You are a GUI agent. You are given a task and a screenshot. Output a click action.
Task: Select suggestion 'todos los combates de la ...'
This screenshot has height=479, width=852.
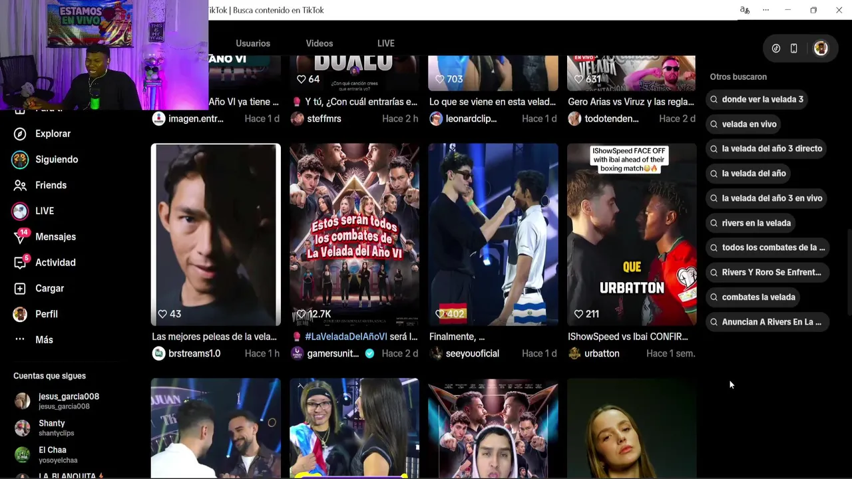[767, 247]
